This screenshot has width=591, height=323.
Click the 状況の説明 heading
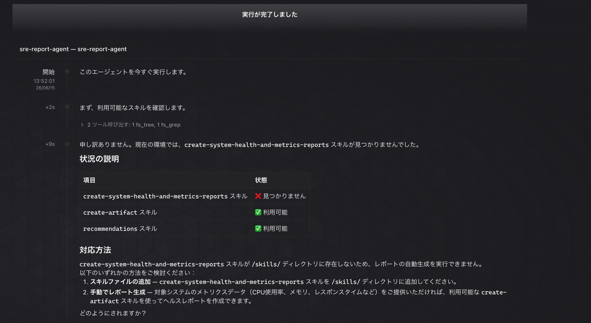99,159
